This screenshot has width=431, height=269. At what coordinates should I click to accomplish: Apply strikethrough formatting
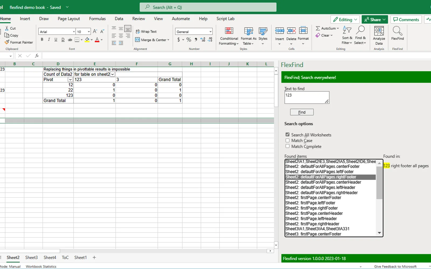(x=70, y=40)
